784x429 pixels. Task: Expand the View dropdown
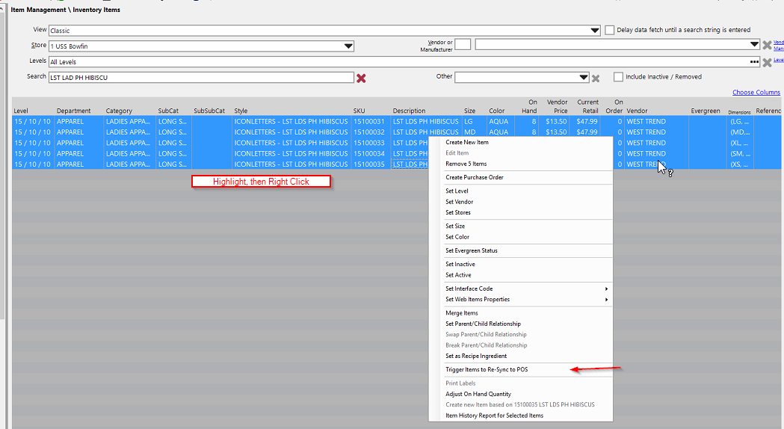click(595, 31)
